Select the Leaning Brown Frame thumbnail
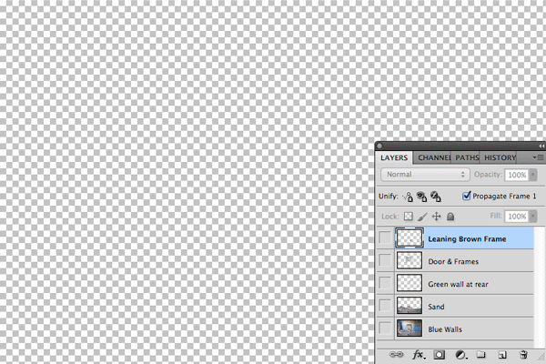546x364 pixels. pos(409,238)
